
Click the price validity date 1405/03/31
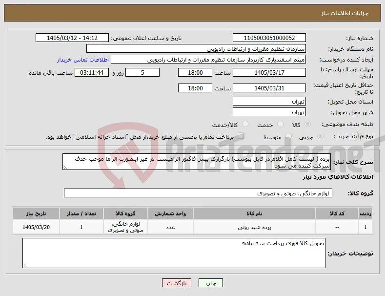coord(269,88)
